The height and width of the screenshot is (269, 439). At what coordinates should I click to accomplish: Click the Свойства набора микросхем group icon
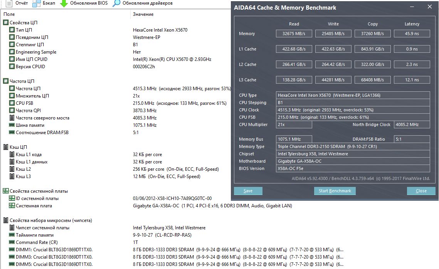click(6, 220)
